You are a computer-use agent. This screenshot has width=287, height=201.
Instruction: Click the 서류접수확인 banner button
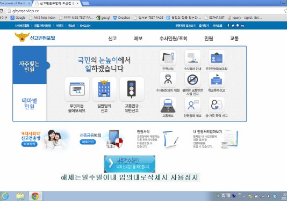pyautogui.click(x=130, y=164)
